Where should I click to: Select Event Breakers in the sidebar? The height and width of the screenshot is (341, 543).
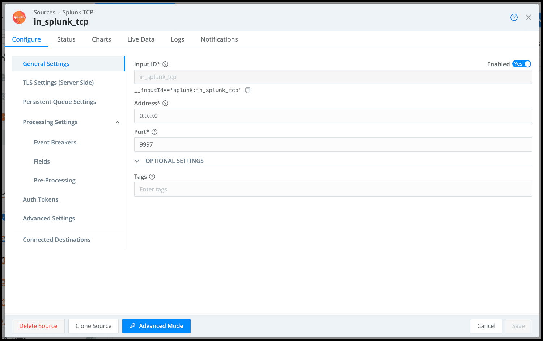[55, 142]
